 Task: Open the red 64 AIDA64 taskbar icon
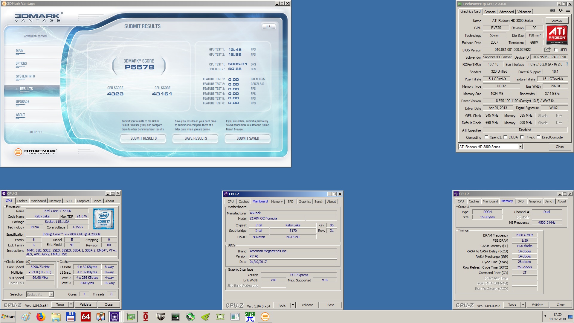[x=86, y=317]
